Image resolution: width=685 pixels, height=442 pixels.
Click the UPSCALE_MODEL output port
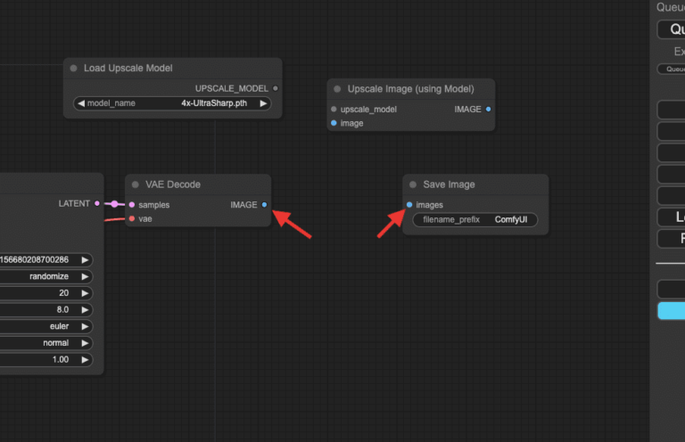click(x=276, y=88)
